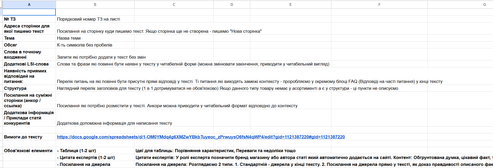This screenshot has width=493, height=168.
Task: Select 'Вимоги до тексту' cell
Action: 29,137
